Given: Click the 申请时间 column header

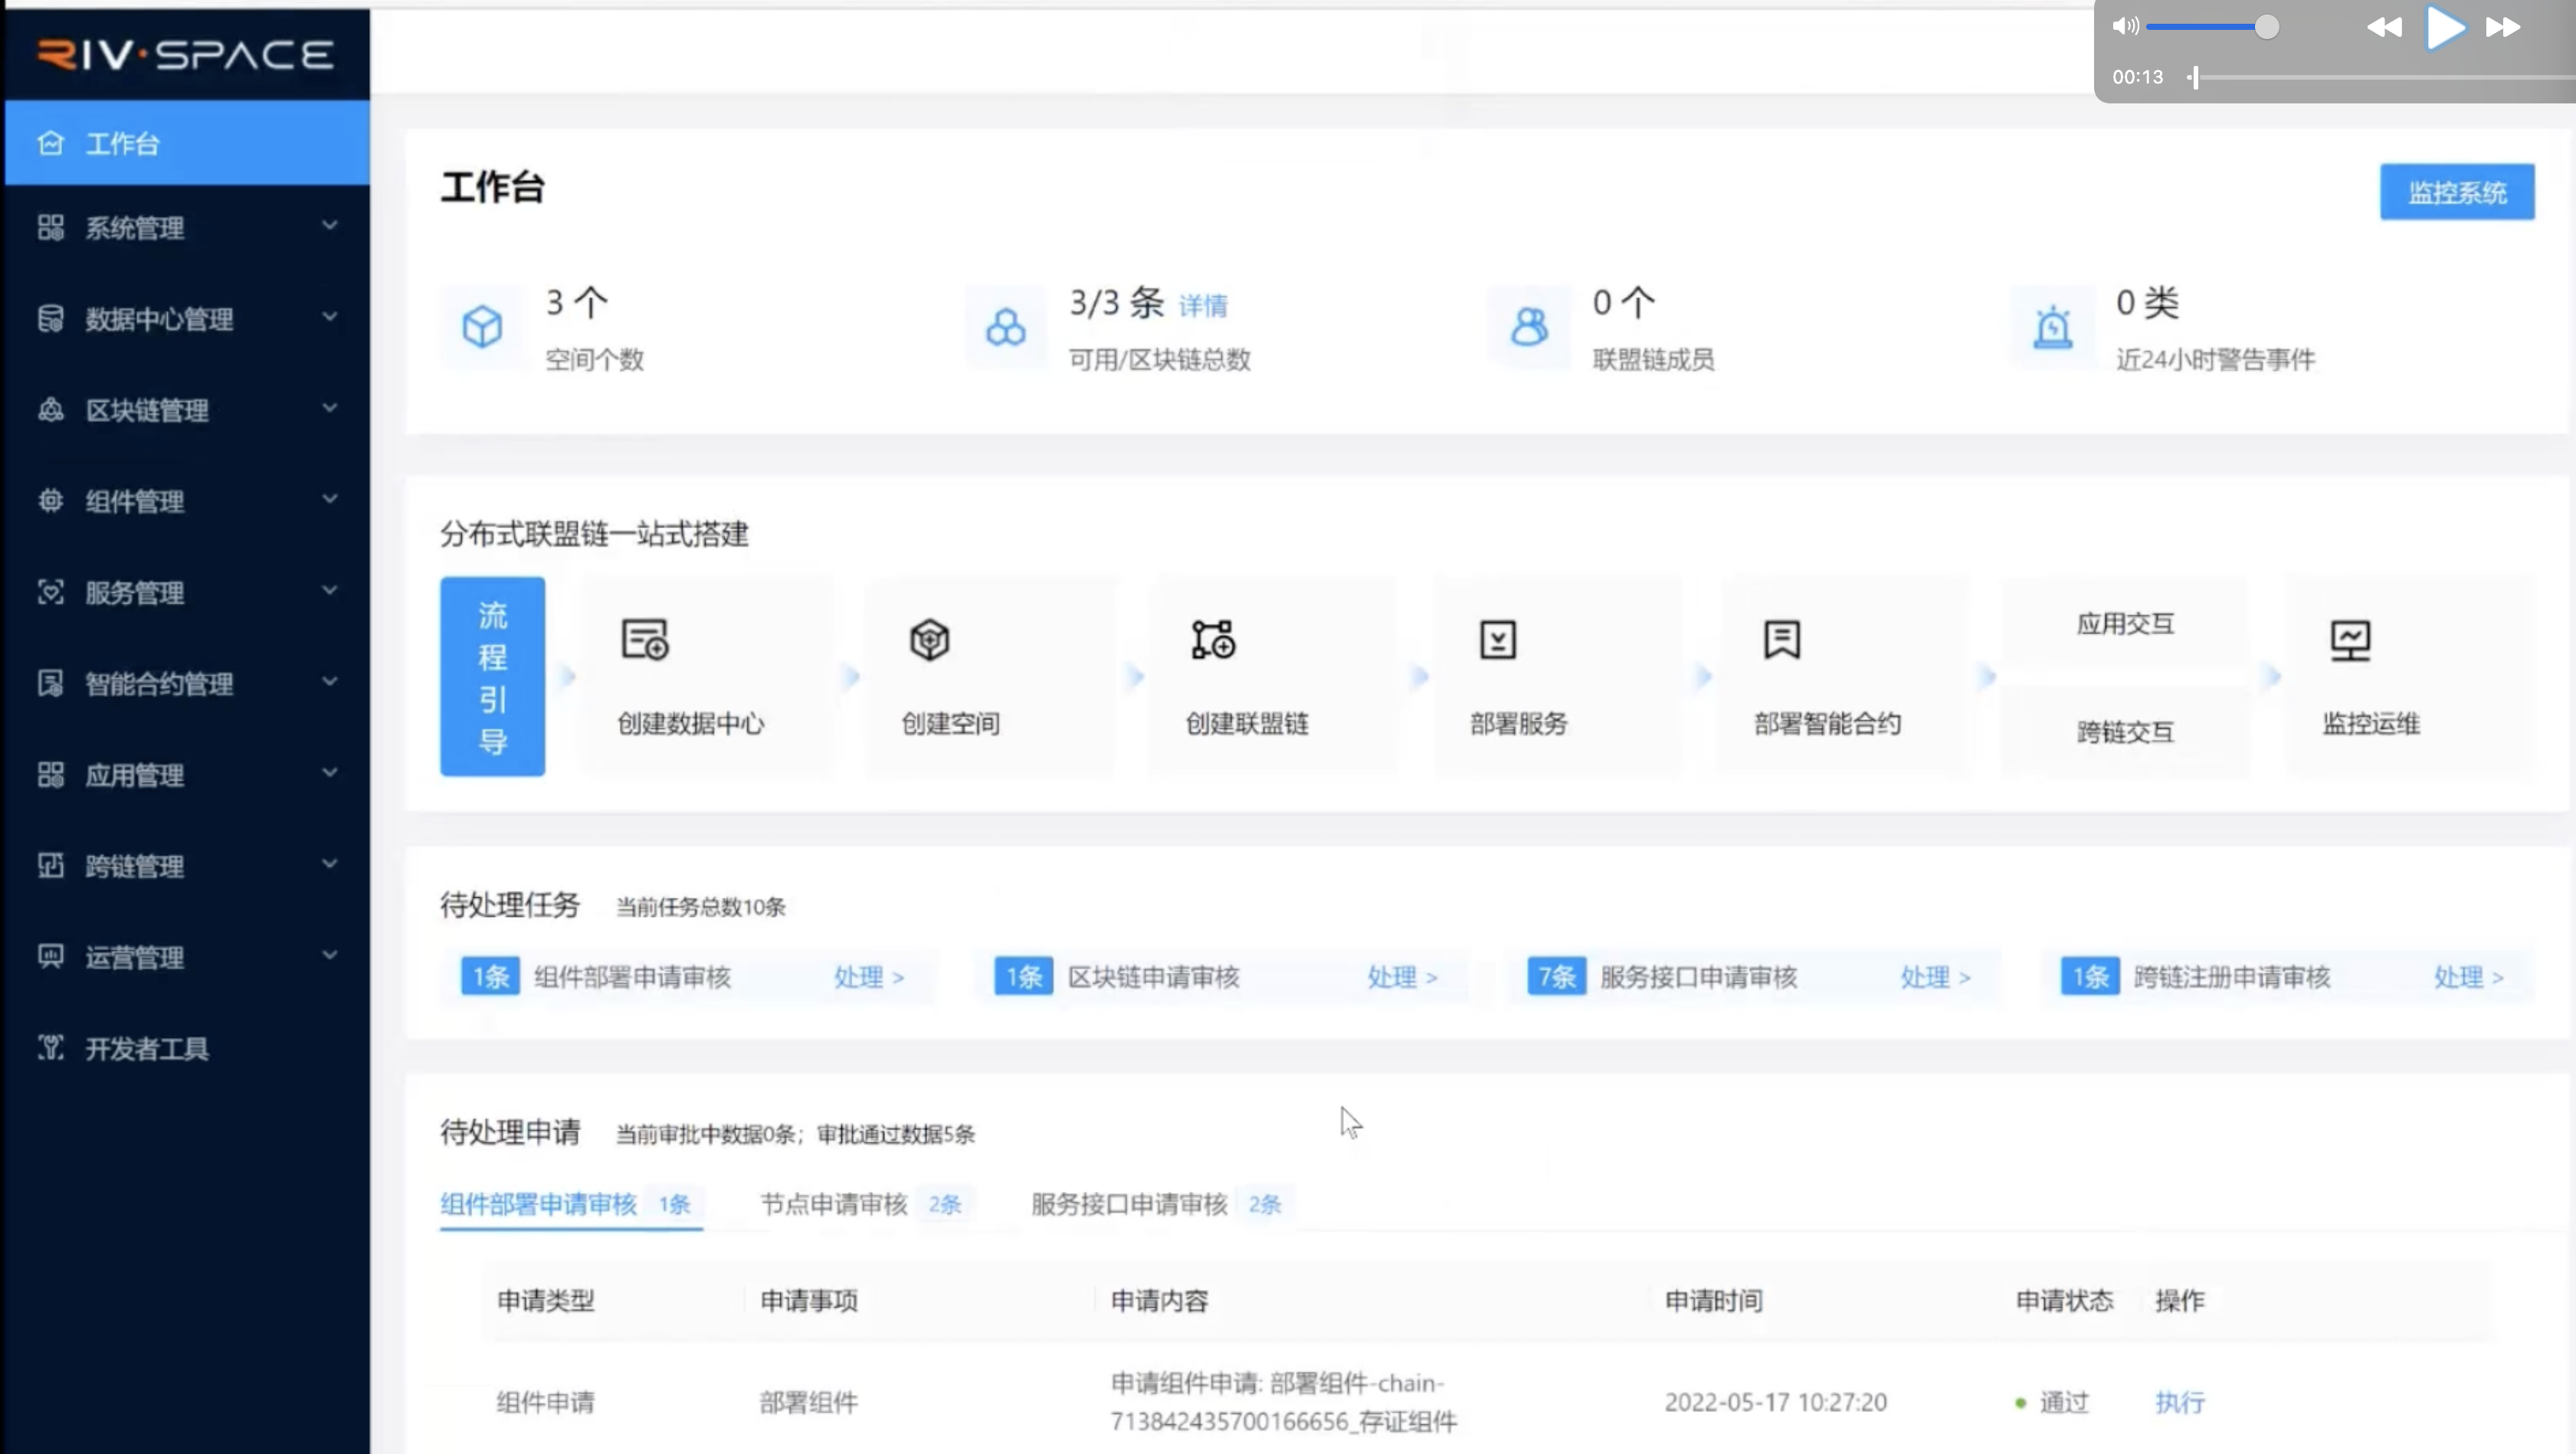Looking at the screenshot, I should click(x=1713, y=1301).
